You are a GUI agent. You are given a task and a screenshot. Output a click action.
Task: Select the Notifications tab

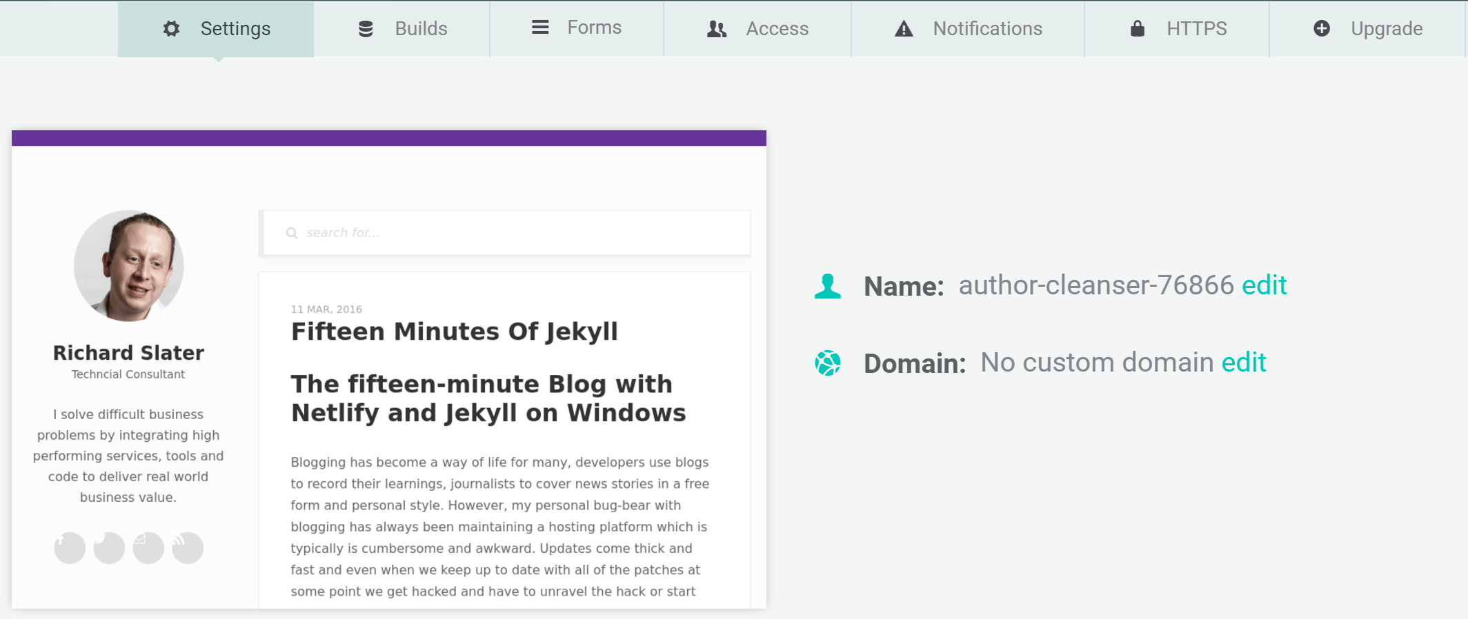(x=968, y=28)
